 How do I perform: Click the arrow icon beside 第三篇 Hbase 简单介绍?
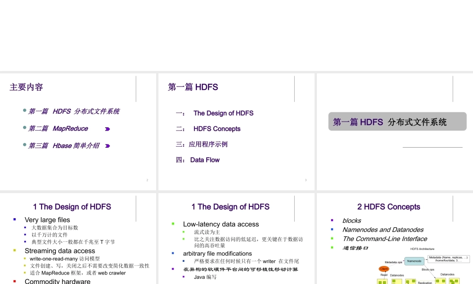tap(107, 146)
